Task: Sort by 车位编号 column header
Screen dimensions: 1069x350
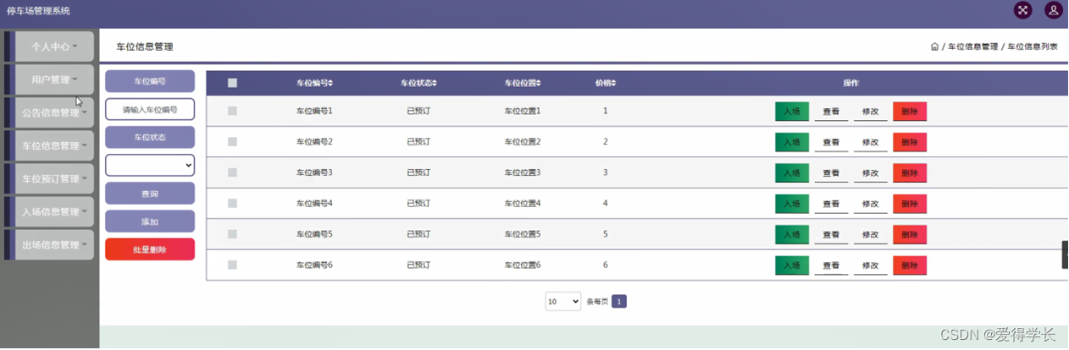Action: [314, 83]
